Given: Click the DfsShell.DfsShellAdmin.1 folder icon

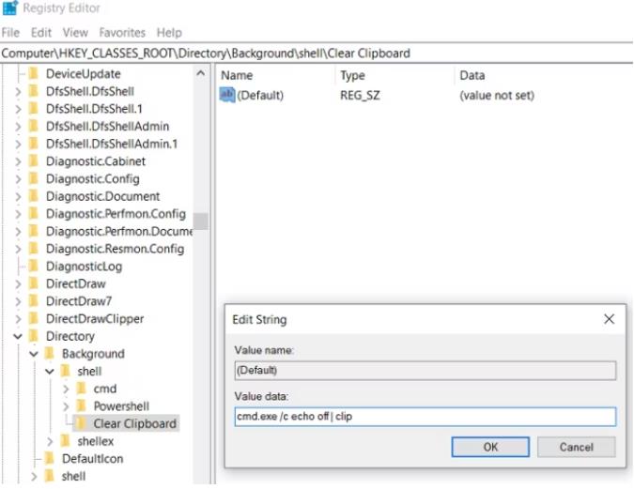Looking at the screenshot, I should tap(34, 144).
